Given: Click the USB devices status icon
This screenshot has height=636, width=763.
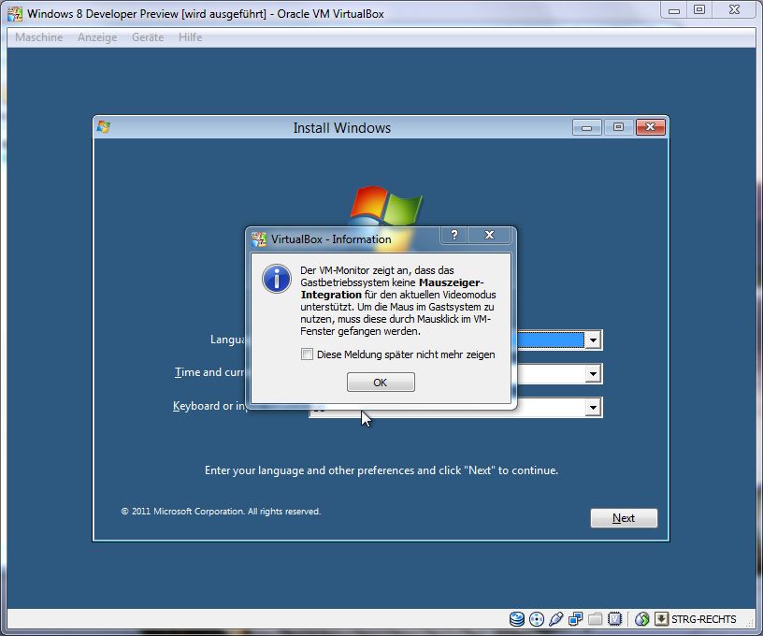Looking at the screenshot, I should (555, 619).
